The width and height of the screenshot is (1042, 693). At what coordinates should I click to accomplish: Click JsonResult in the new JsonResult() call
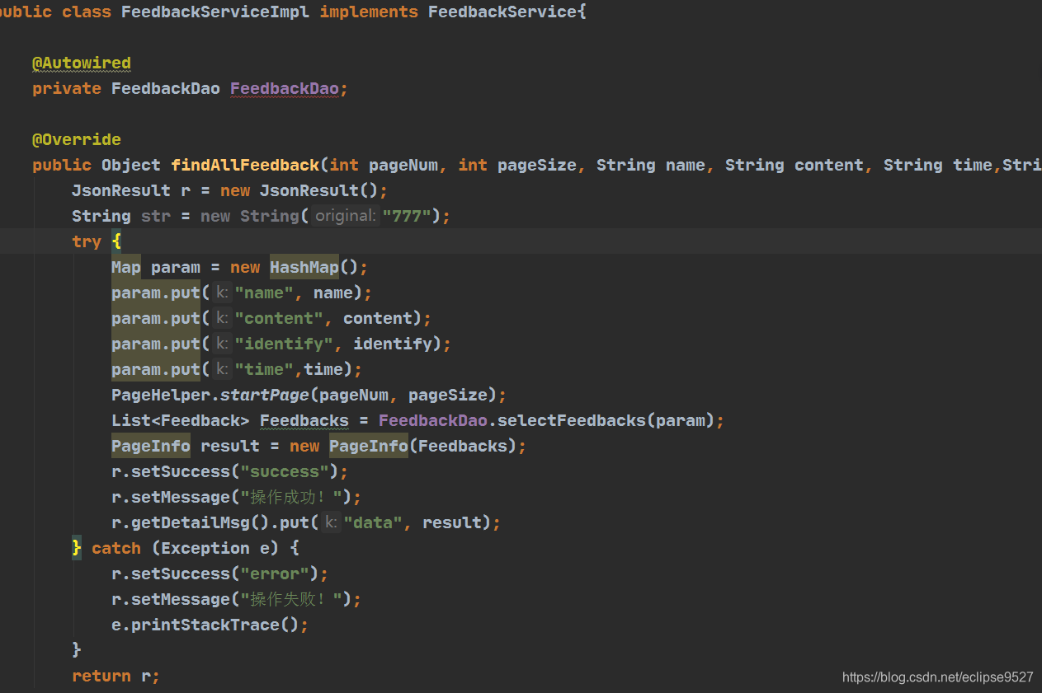pos(309,190)
